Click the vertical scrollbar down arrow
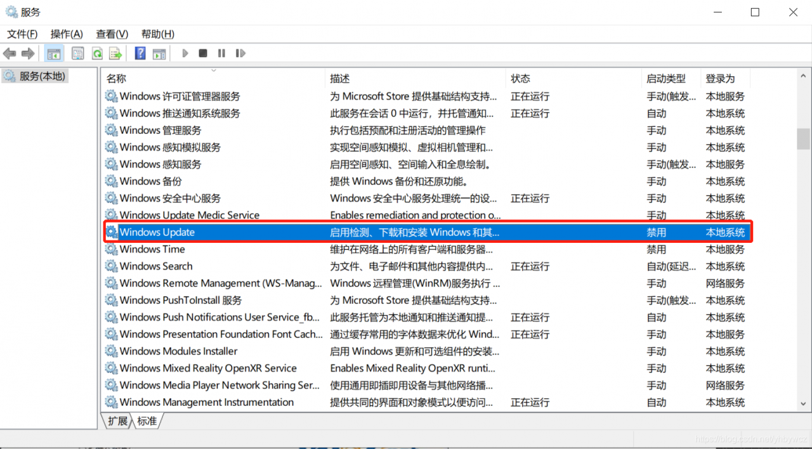This screenshot has height=449, width=812. pyautogui.click(x=803, y=404)
